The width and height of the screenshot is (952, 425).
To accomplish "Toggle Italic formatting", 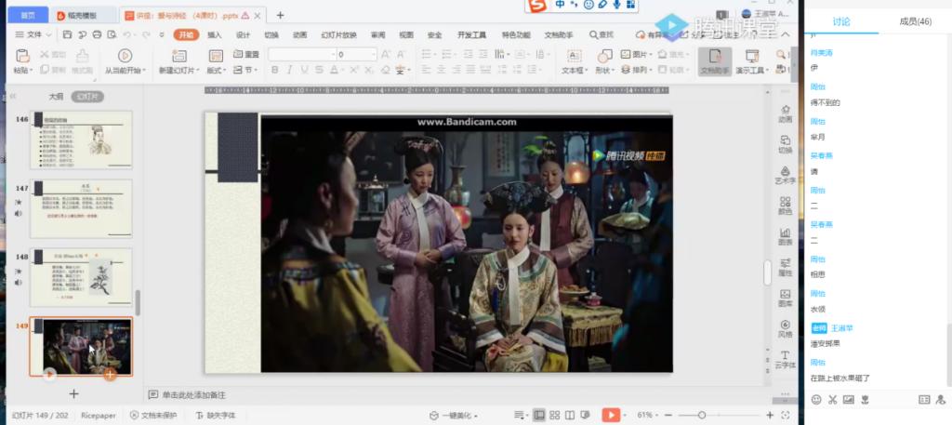I will pyautogui.click(x=290, y=71).
